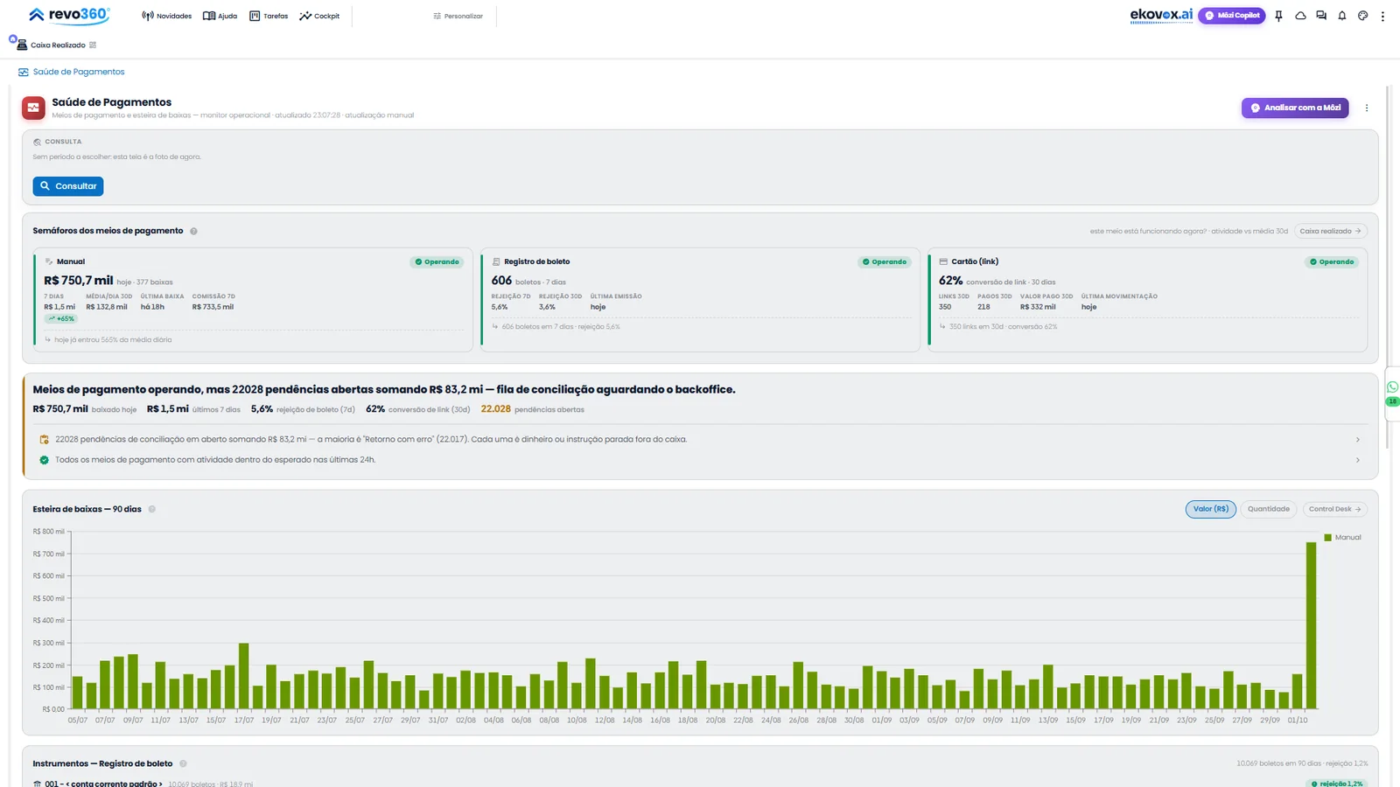Click help icon beside Esteira de baixas title

[x=151, y=509]
